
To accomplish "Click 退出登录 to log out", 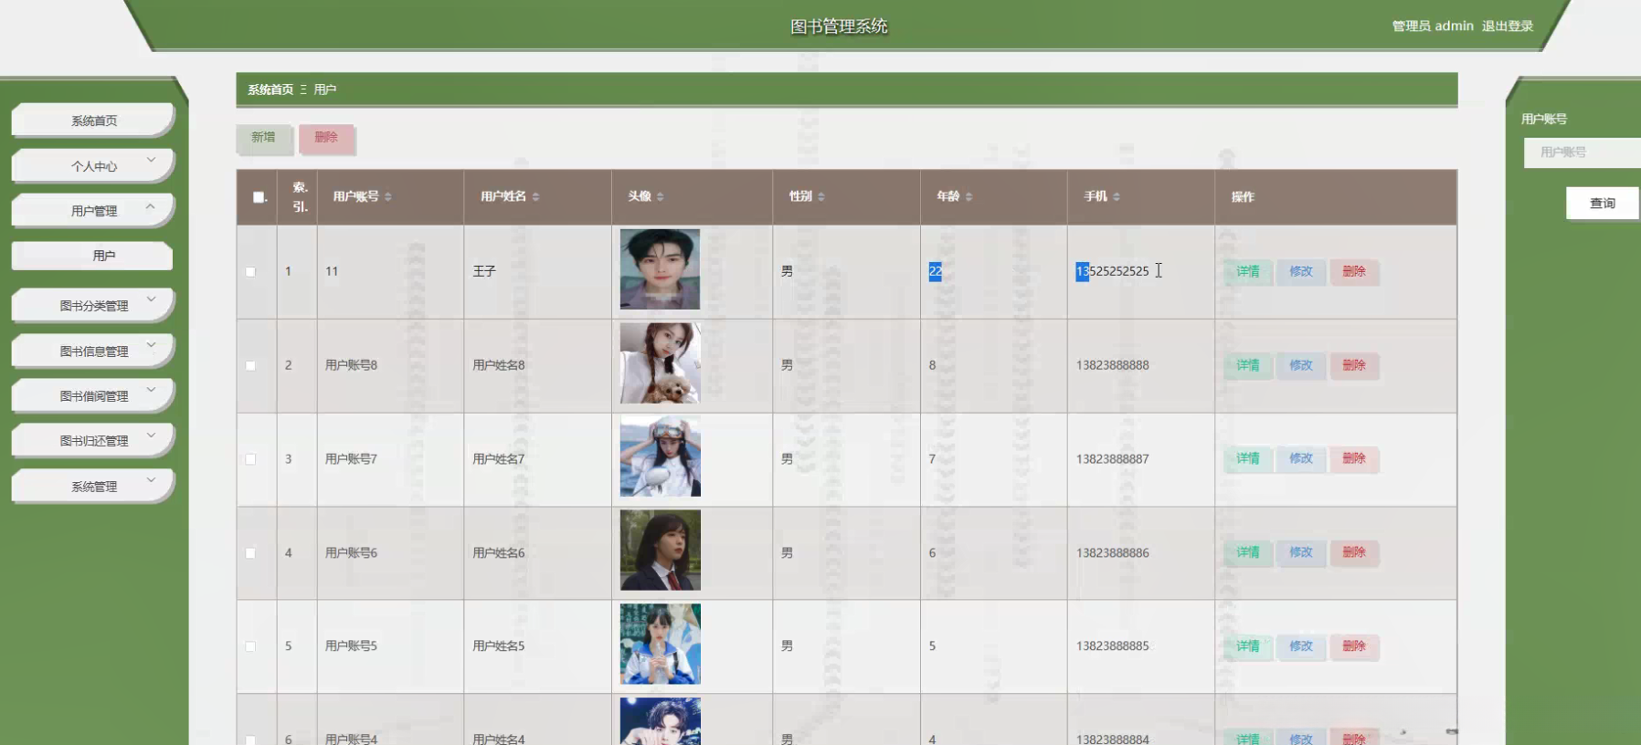I will [1508, 26].
